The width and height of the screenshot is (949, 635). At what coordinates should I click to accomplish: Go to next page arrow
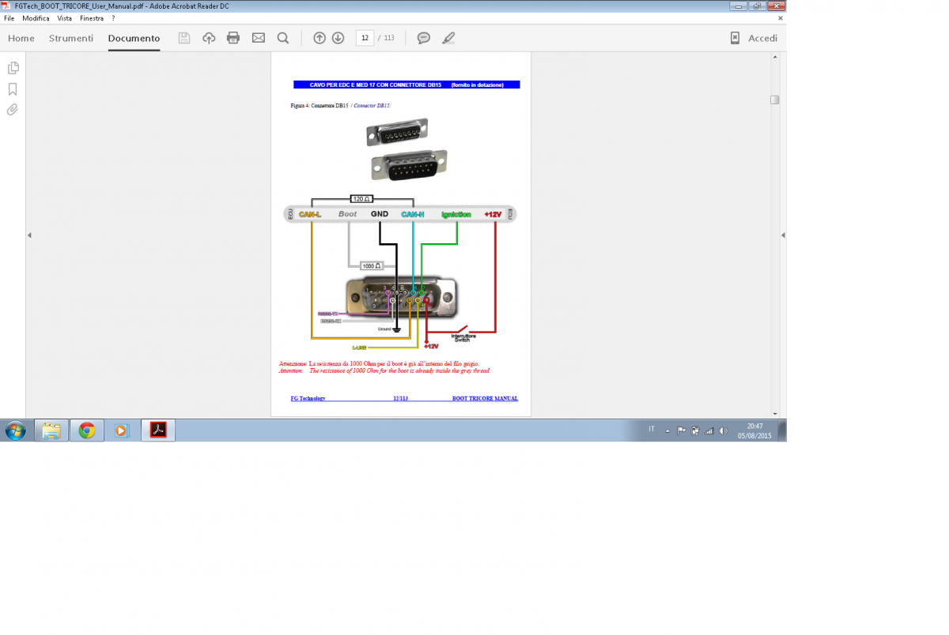pyautogui.click(x=338, y=38)
